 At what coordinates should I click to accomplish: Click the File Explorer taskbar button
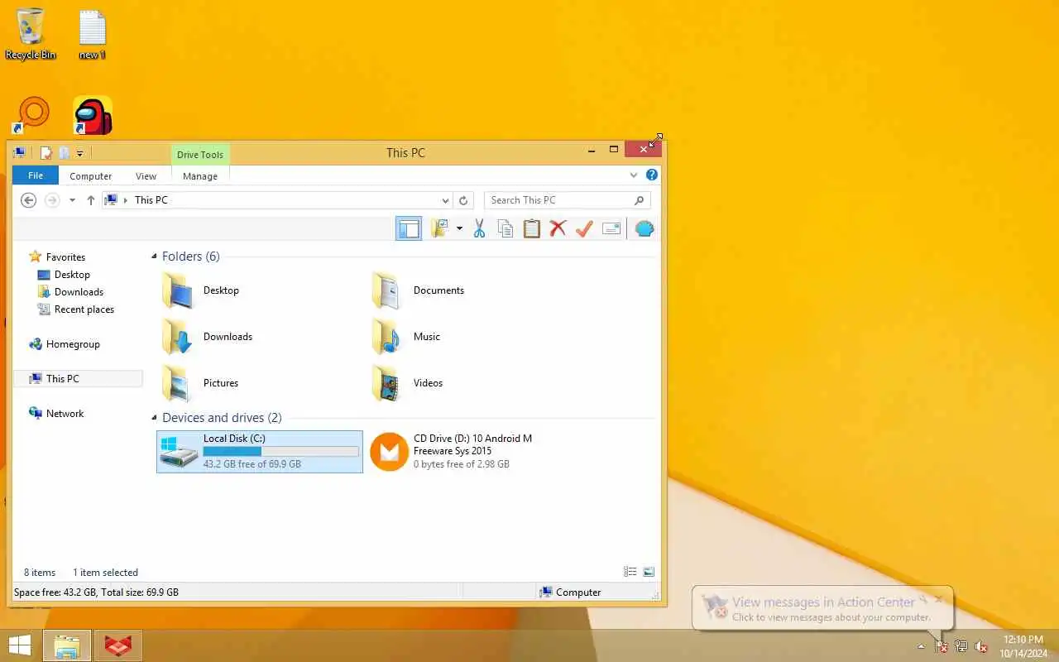[x=67, y=645]
